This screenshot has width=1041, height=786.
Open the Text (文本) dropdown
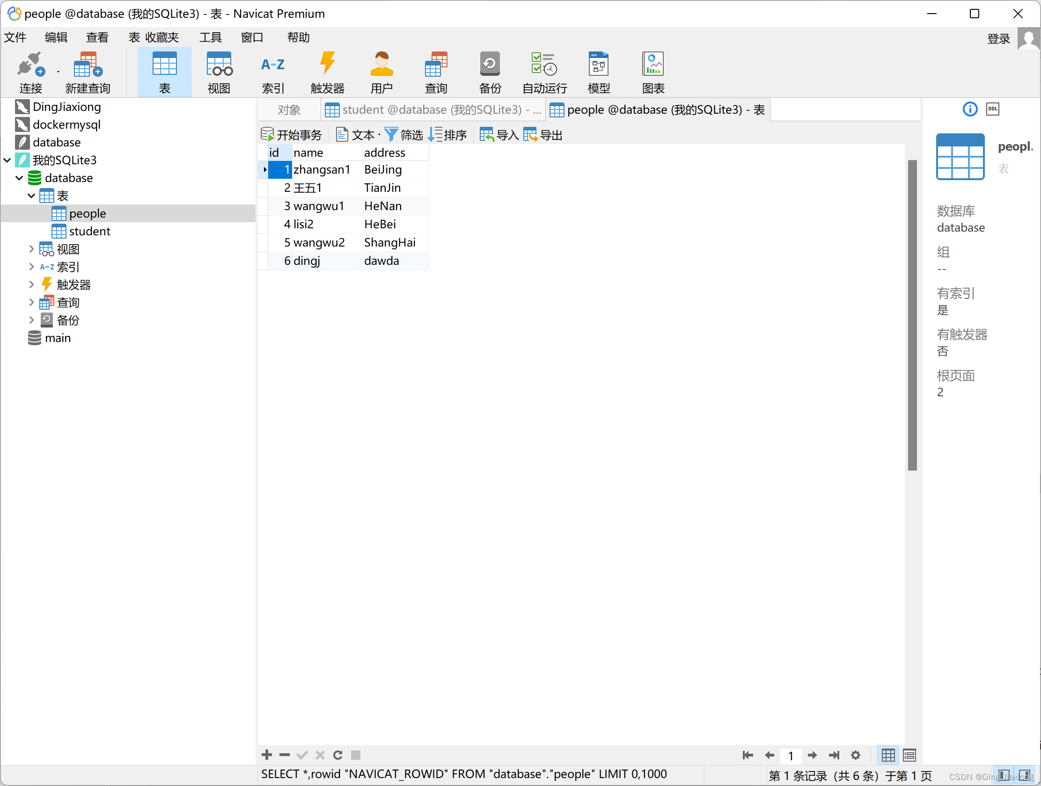point(358,135)
